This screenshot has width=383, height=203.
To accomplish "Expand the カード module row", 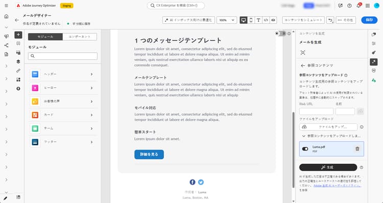I will coord(63,115).
